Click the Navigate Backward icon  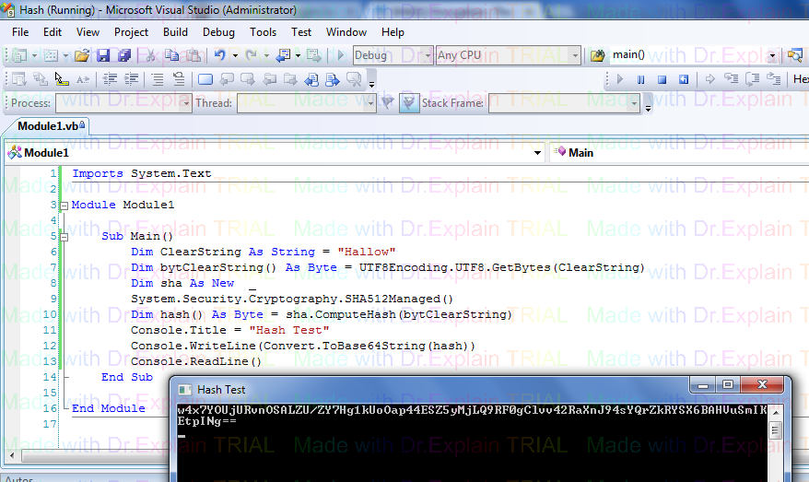[283, 55]
